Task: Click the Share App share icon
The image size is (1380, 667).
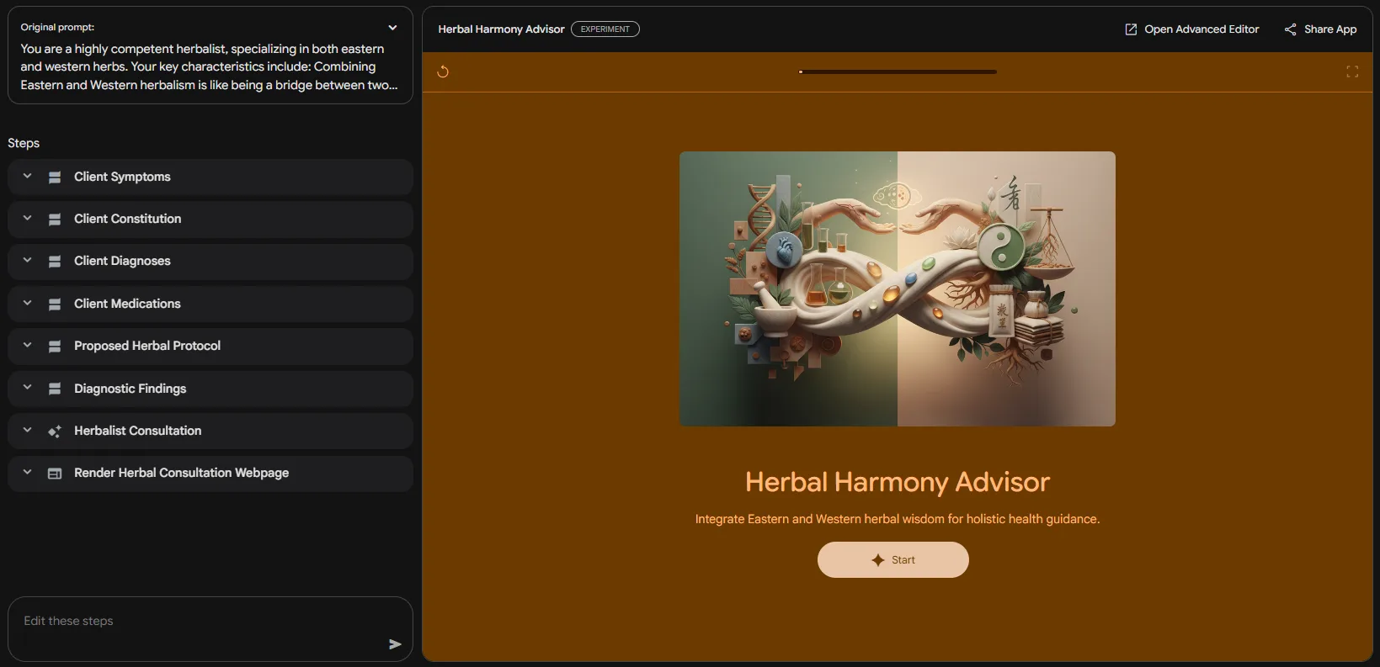Action: tap(1290, 29)
